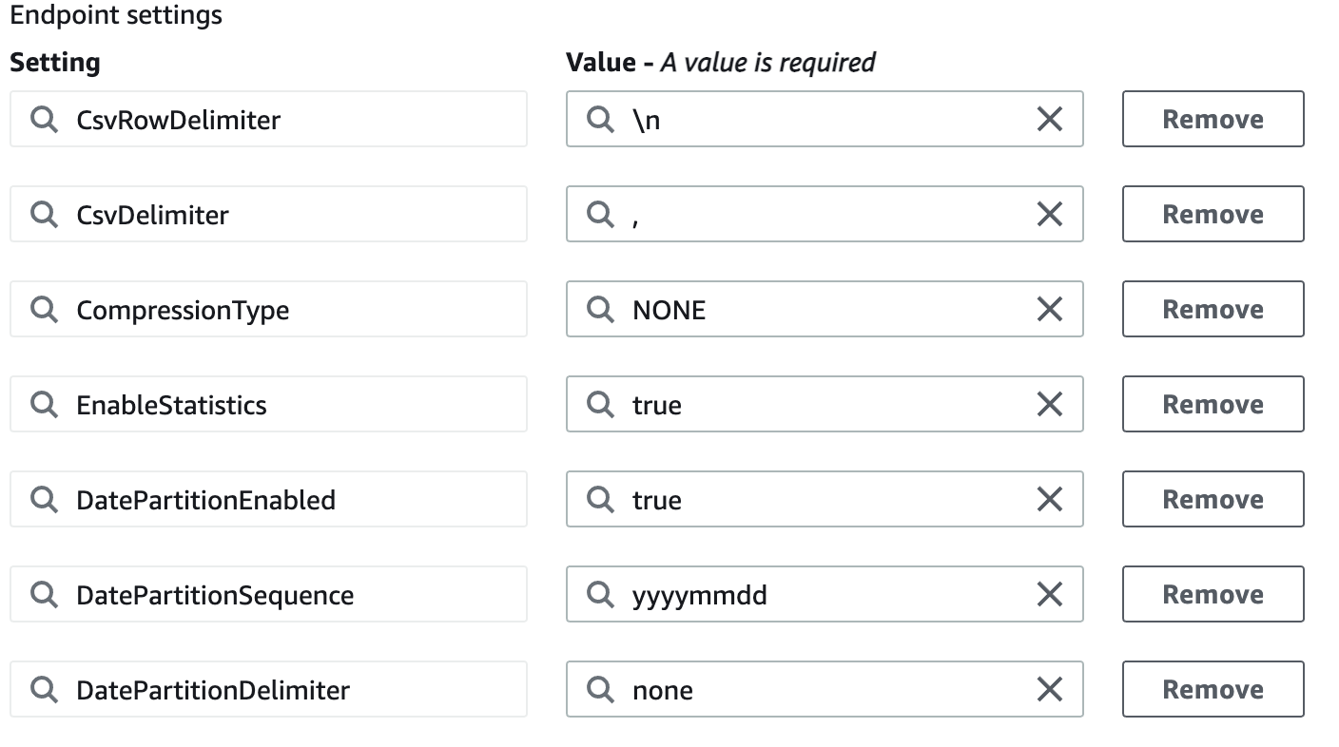Clear the EnableStatistics true value
Viewport: 1339px width, 747px height.
[x=1049, y=404]
